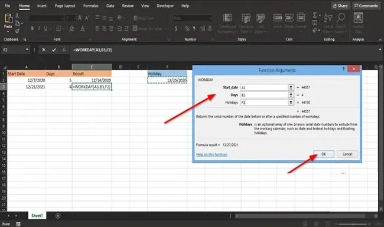
Task: Click the Increase Font Size icon
Action: (x=80, y=18)
